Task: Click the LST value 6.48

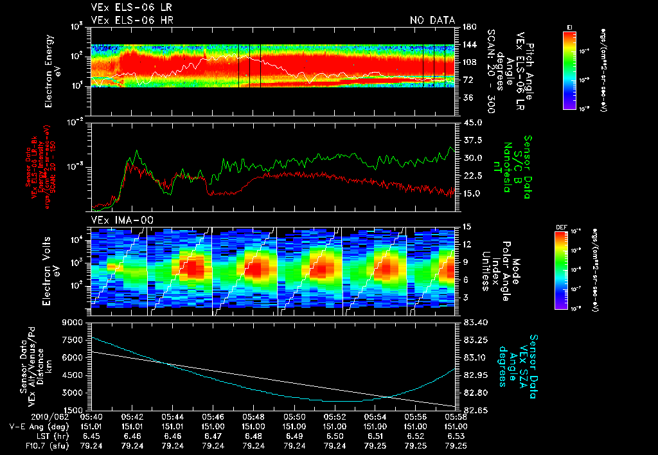Action: pos(253,436)
